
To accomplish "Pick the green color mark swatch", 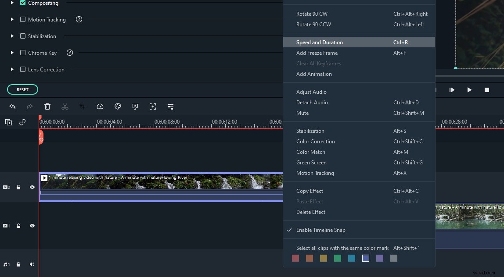I will point(337,258).
